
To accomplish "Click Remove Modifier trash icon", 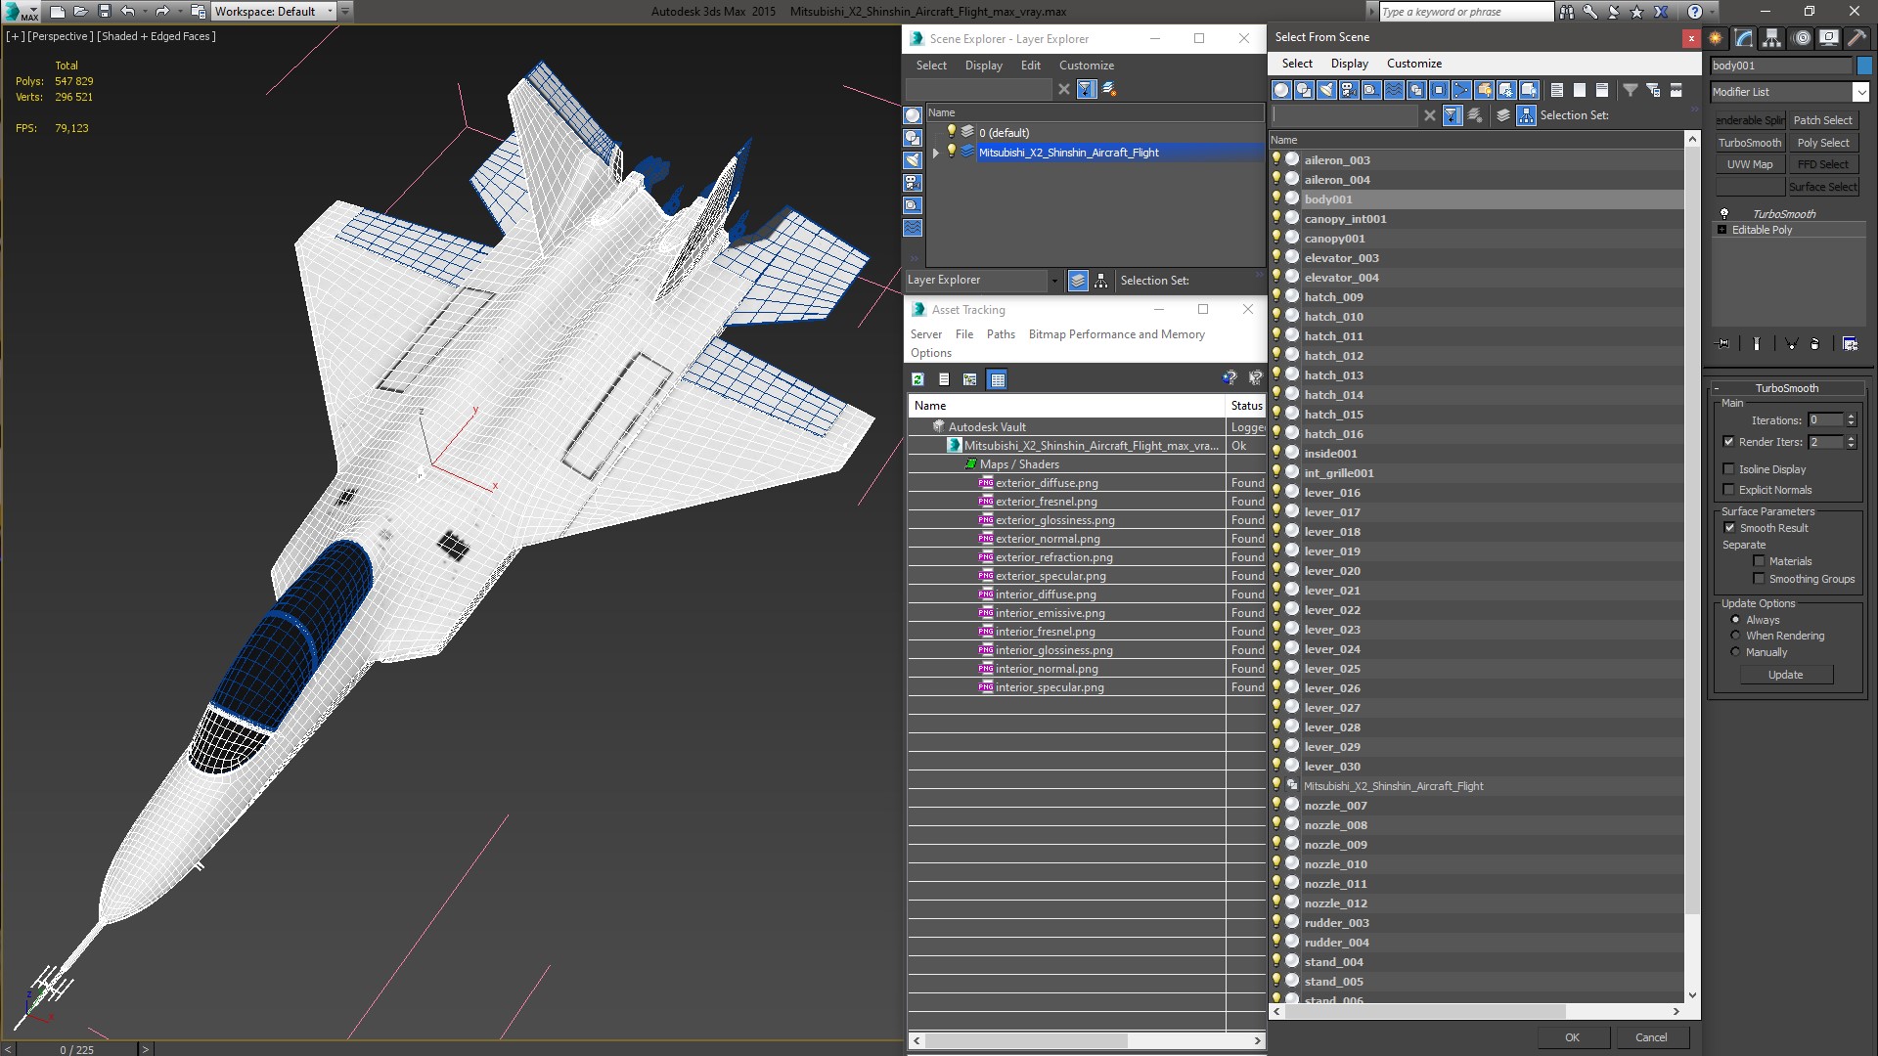I will [x=1815, y=344].
